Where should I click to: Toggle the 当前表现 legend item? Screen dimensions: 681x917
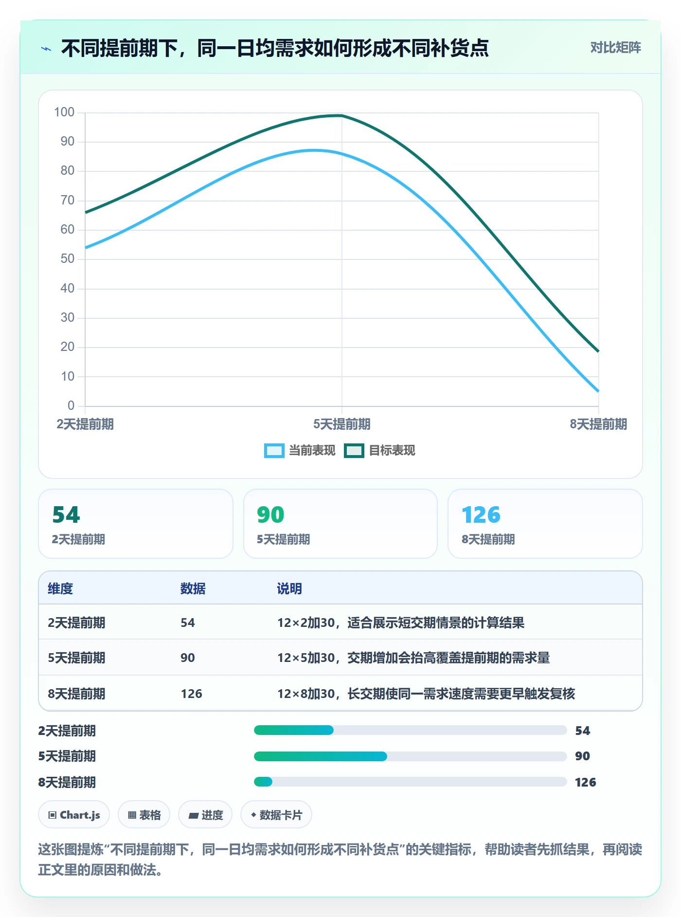coord(300,451)
